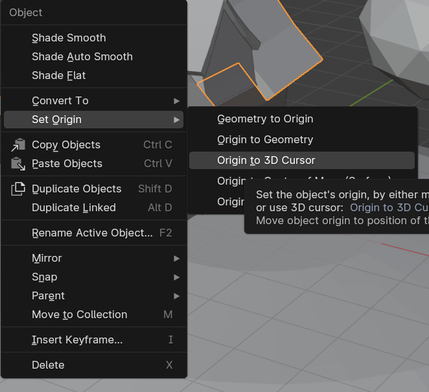This screenshot has width=429, height=392.
Task: Select Move to Collection
Action: point(93,315)
